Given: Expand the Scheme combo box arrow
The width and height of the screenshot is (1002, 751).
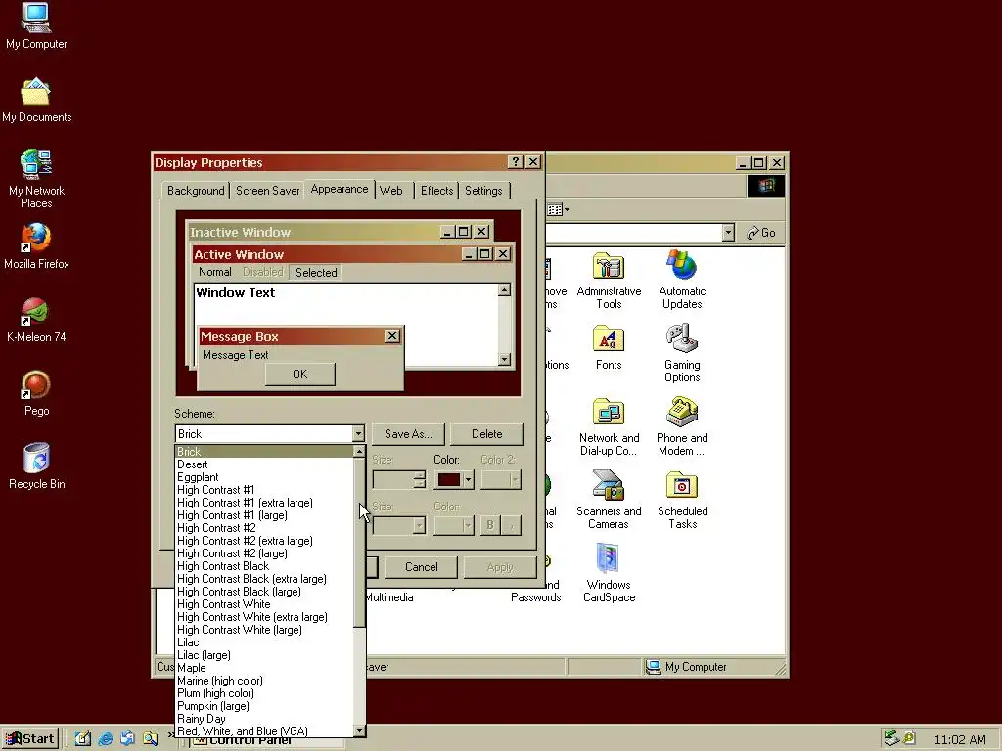Looking at the screenshot, I should 358,433.
